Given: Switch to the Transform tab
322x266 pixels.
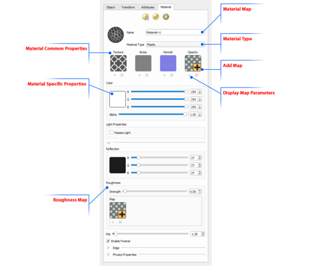Looking at the screenshot, I should [x=128, y=7].
